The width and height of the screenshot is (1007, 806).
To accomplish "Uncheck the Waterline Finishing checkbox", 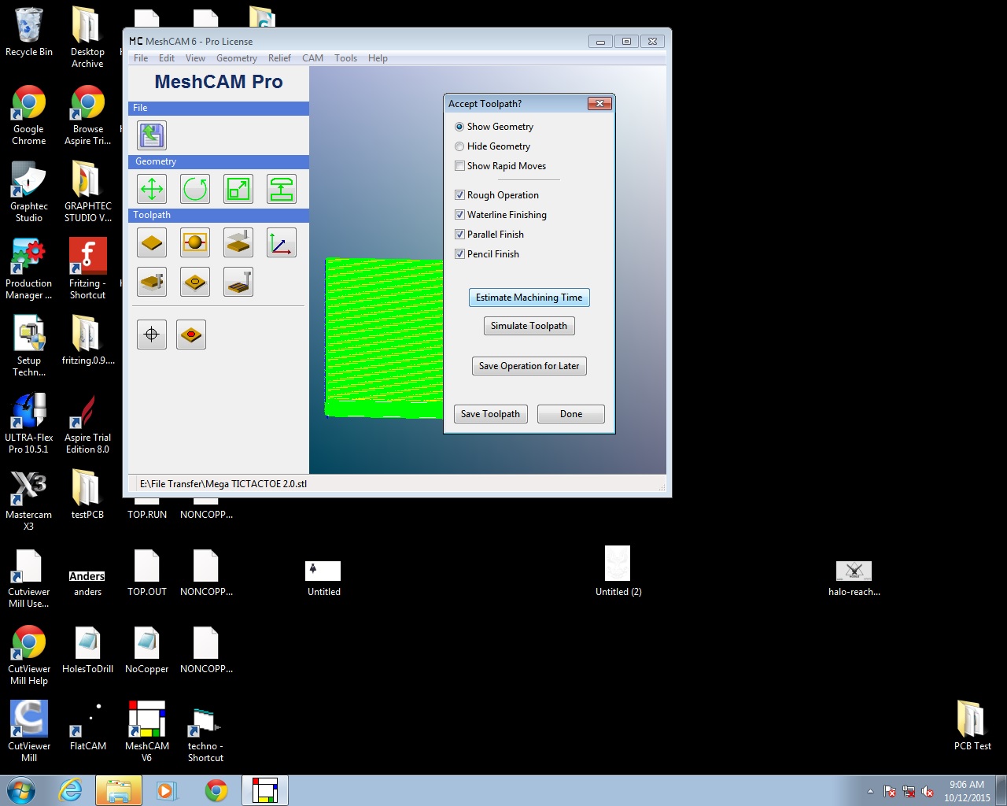I will click(x=459, y=215).
